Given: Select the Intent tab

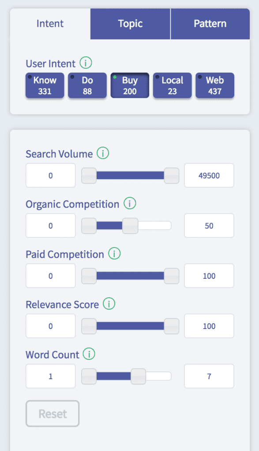Looking at the screenshot, I should [50, 24].
